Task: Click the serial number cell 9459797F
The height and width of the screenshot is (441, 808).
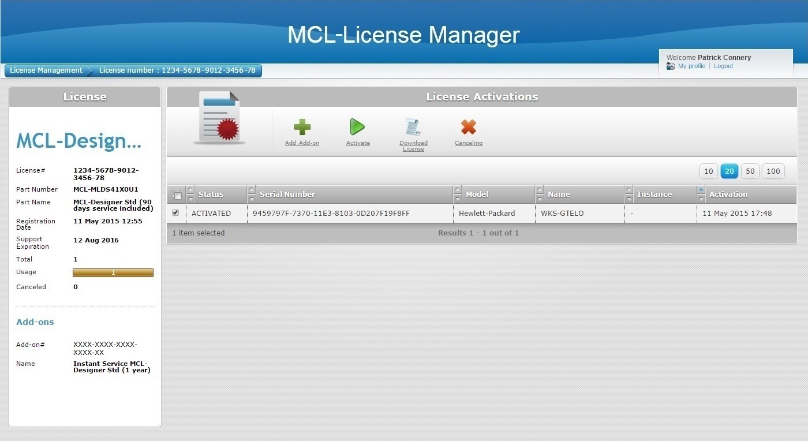Action: (331, 214)
